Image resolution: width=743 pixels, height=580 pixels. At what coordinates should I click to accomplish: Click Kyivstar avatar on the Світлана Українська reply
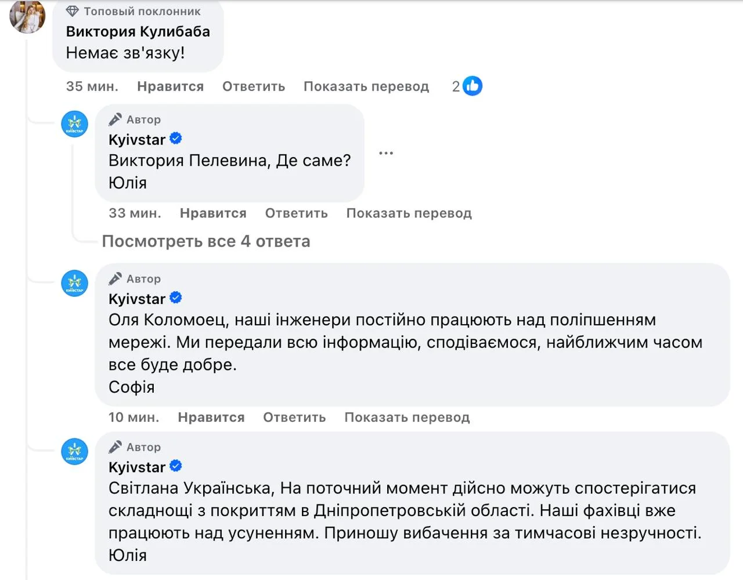[x=75, y=452]
